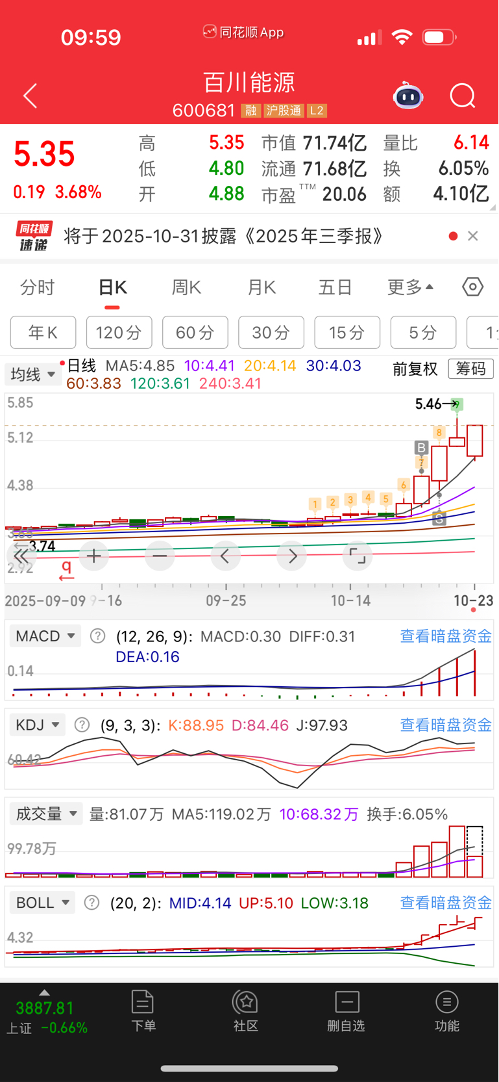Open the 社区 community icon

pyautogui.click(x=246, y=1011)
